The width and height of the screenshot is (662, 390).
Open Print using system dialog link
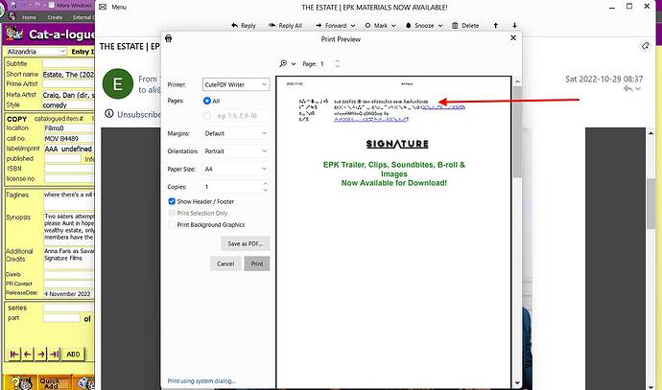point(201,380)
